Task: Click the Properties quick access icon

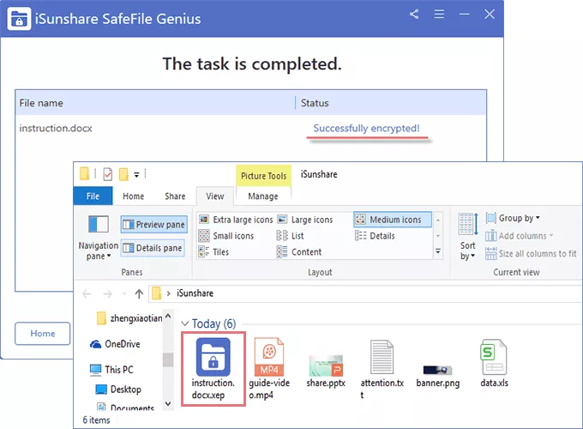Action: pyautogui.click(x=107, y=174)
